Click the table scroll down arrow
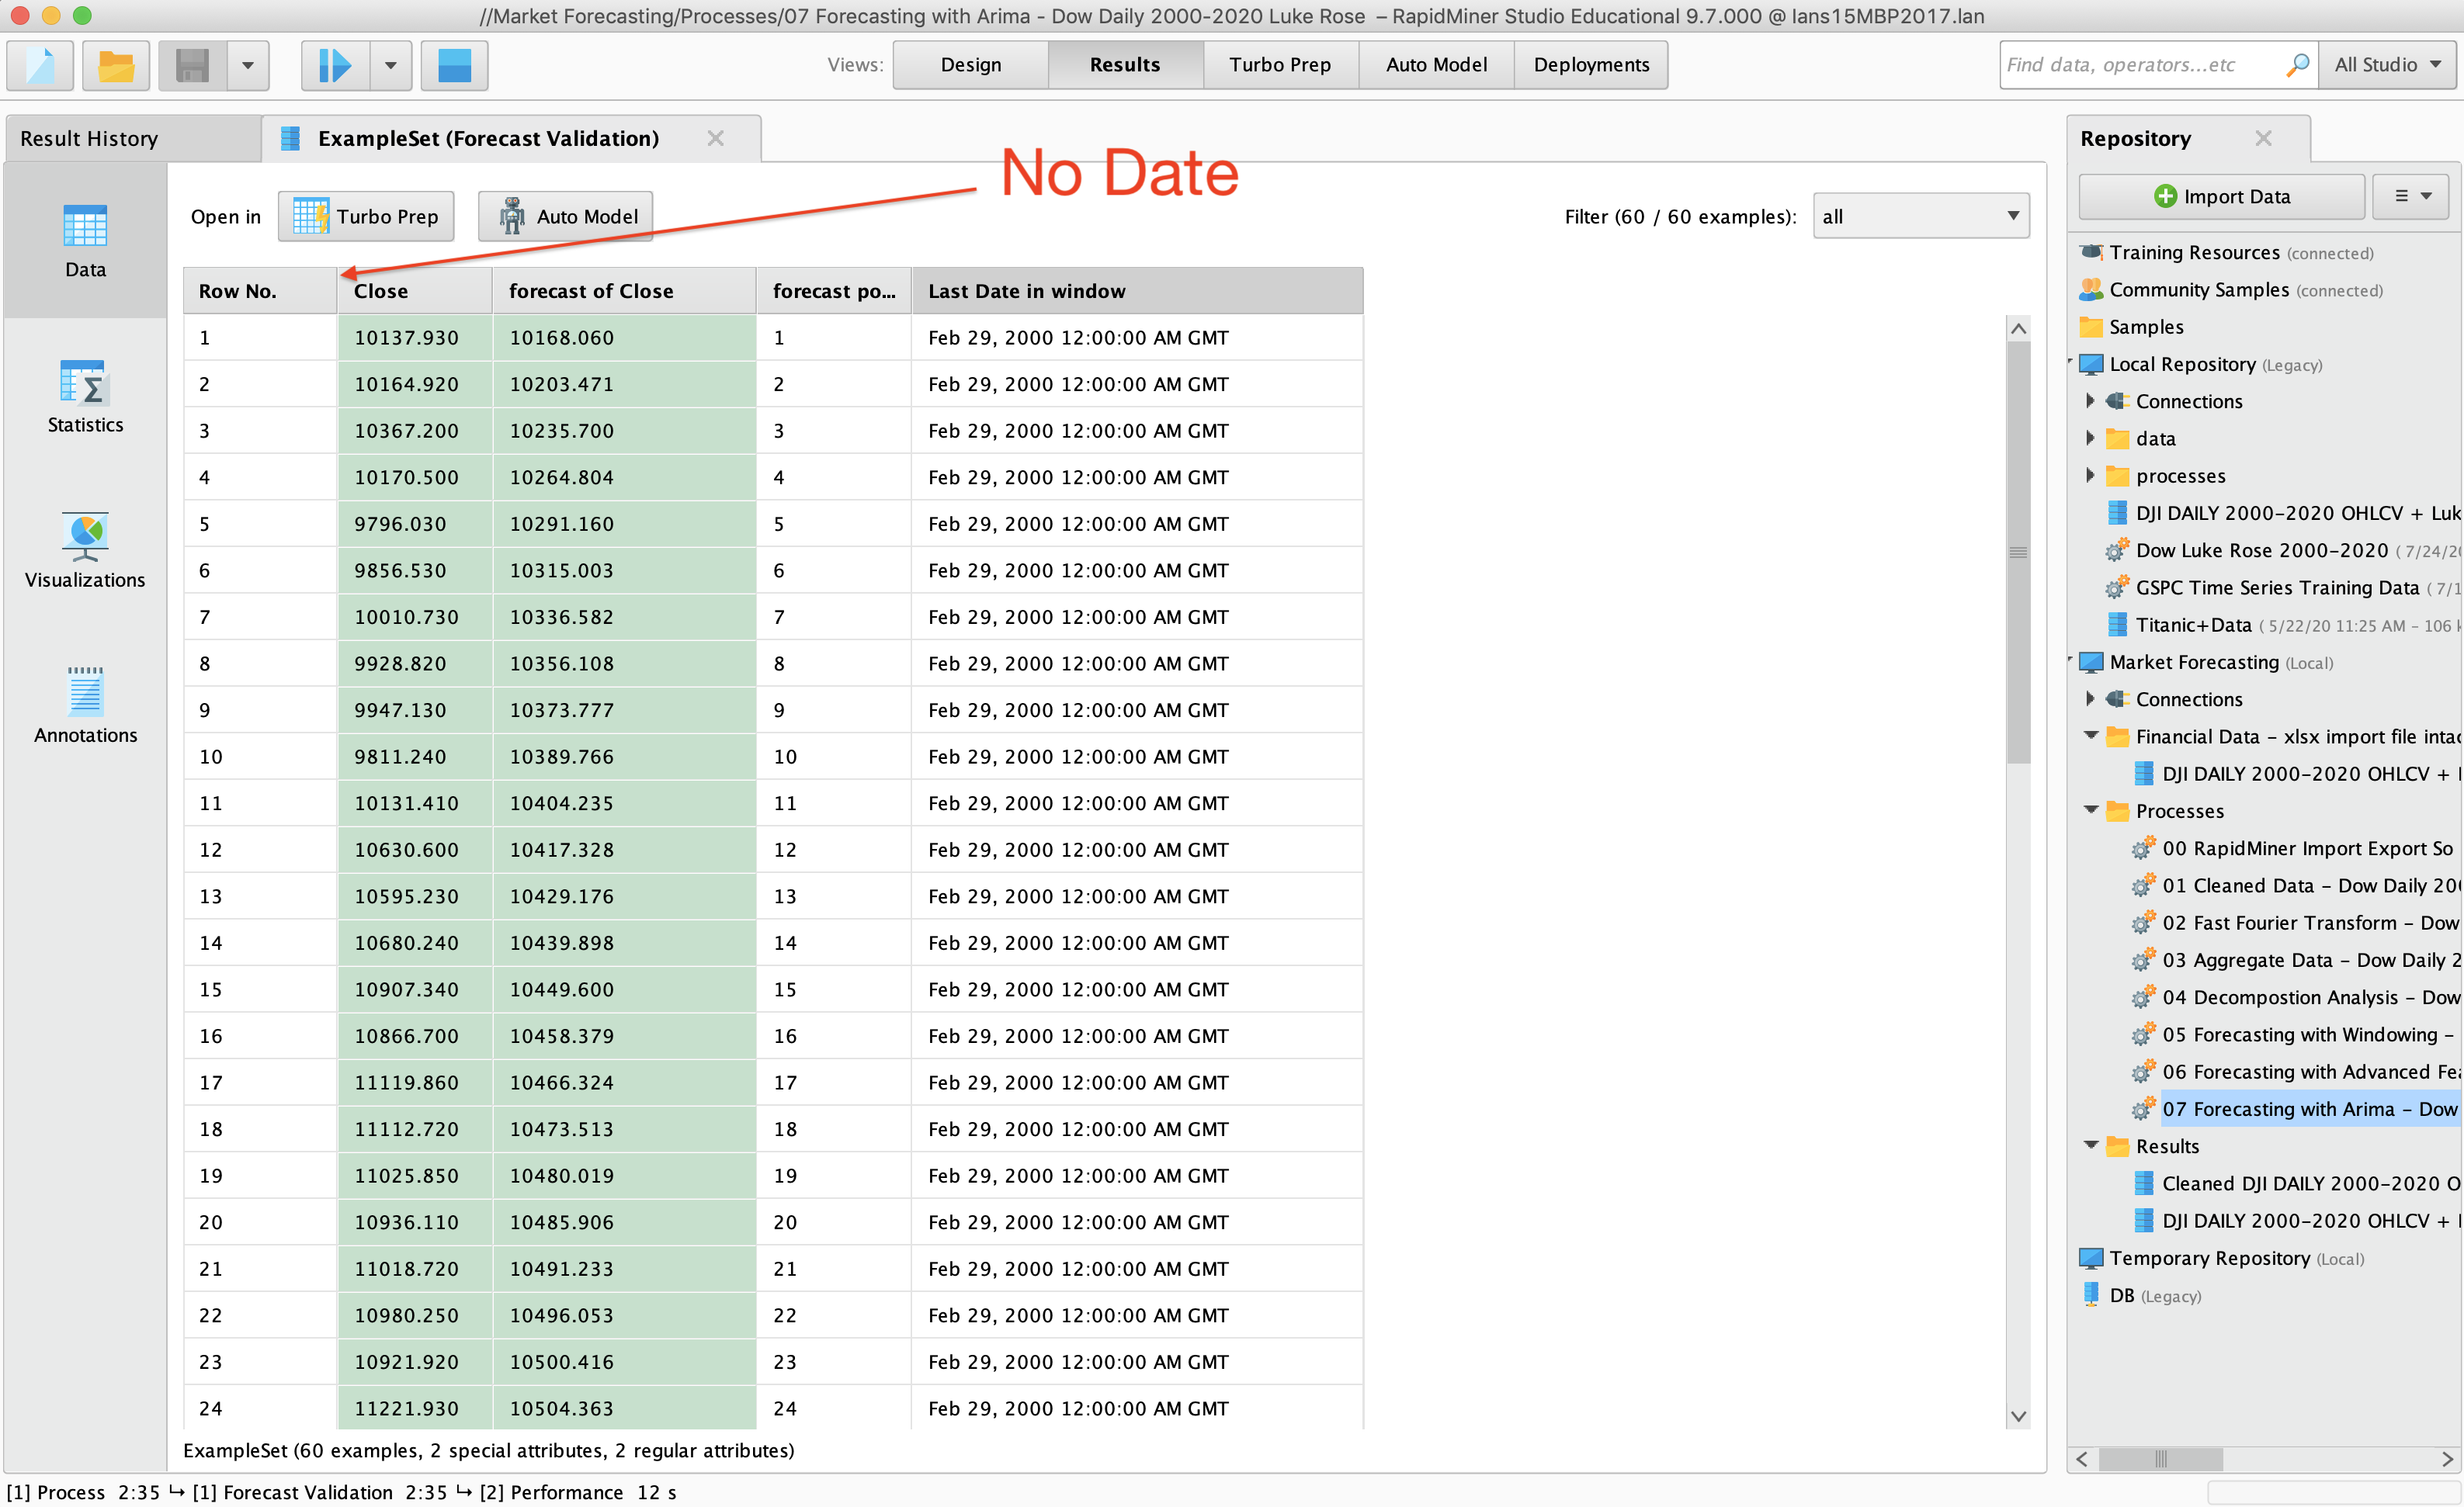Image resolution: width=2464 pixels, height=1507 pixels. [x=2018, y=1416]
